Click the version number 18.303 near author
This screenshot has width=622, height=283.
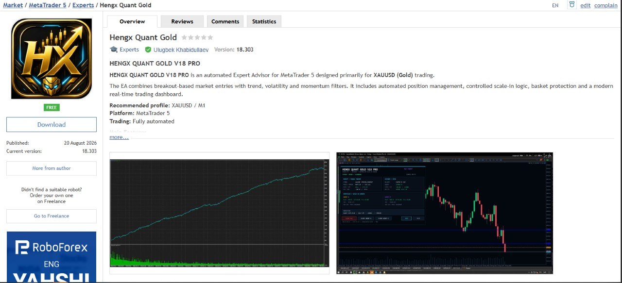(244, 50)
